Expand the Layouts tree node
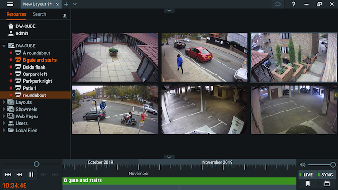 (5, 102)
